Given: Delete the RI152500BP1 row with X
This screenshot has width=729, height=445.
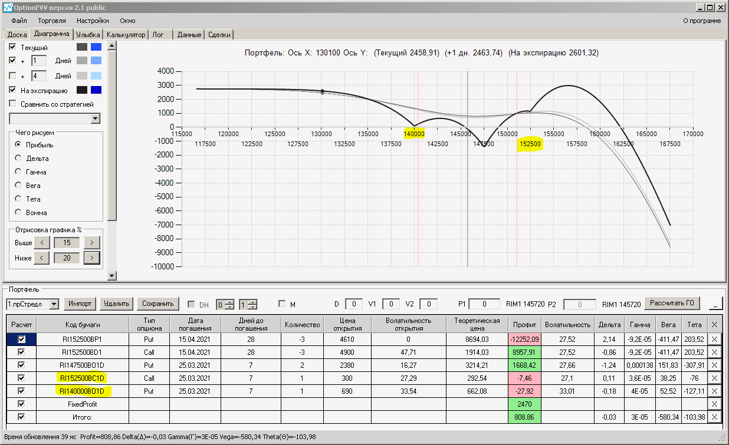Looking at the screenshot, I should coord(714,339).
